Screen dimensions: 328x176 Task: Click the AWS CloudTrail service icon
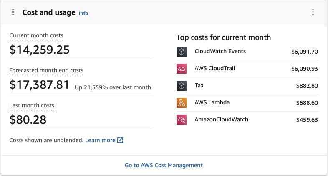point(182,69)
